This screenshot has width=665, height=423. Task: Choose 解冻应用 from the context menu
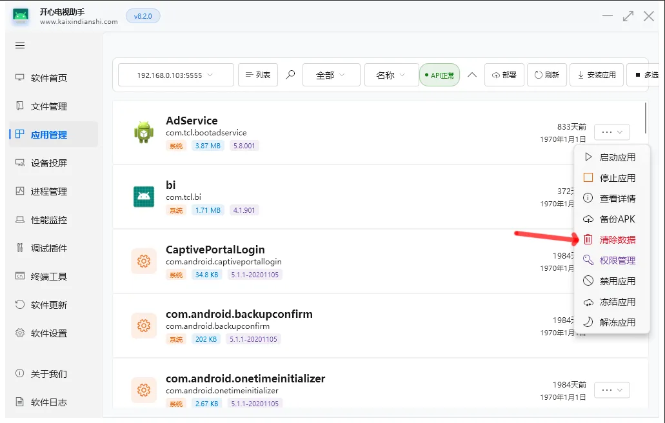[611, 322]
